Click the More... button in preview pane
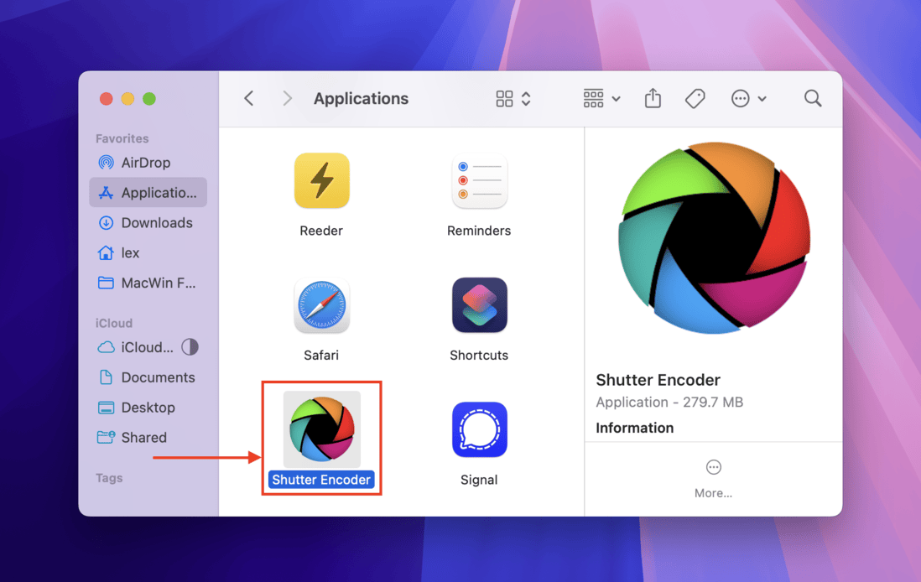 click(x=713, y=479)
